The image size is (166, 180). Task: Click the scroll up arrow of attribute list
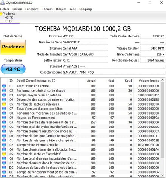tap(163, 80)
